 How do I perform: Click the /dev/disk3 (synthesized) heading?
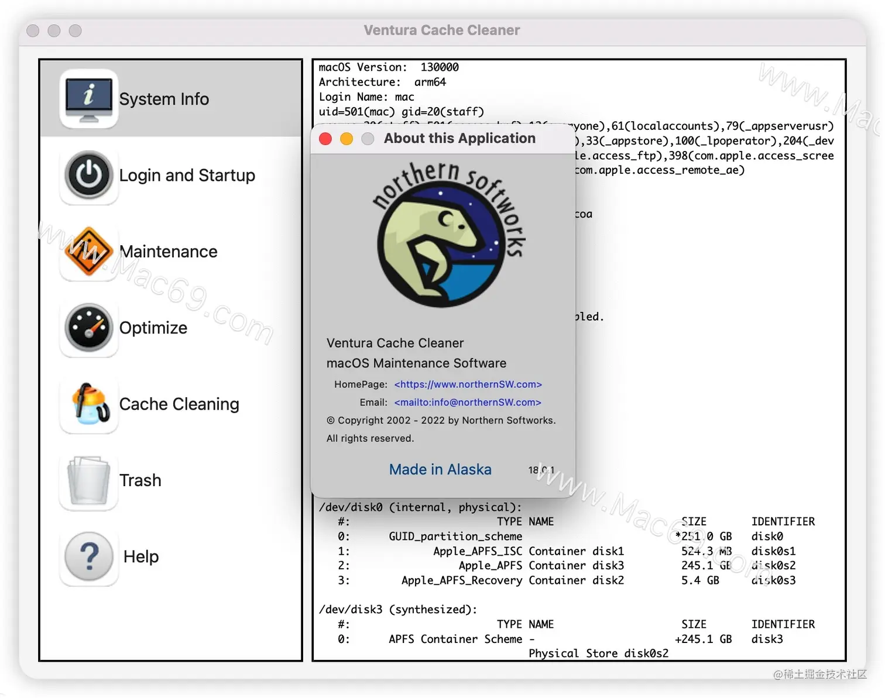[x=398, y=610]
